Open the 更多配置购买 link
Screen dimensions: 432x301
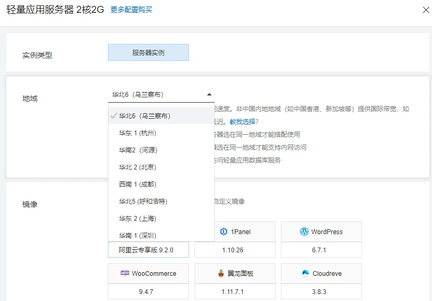pyautogui.click(x=131, y=10)
